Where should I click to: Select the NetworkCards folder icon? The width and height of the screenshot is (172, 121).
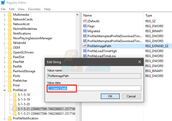pos(10,19)
